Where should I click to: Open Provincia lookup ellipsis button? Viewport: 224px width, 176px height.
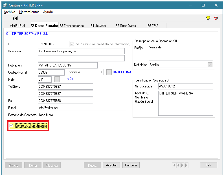[109, 72]
